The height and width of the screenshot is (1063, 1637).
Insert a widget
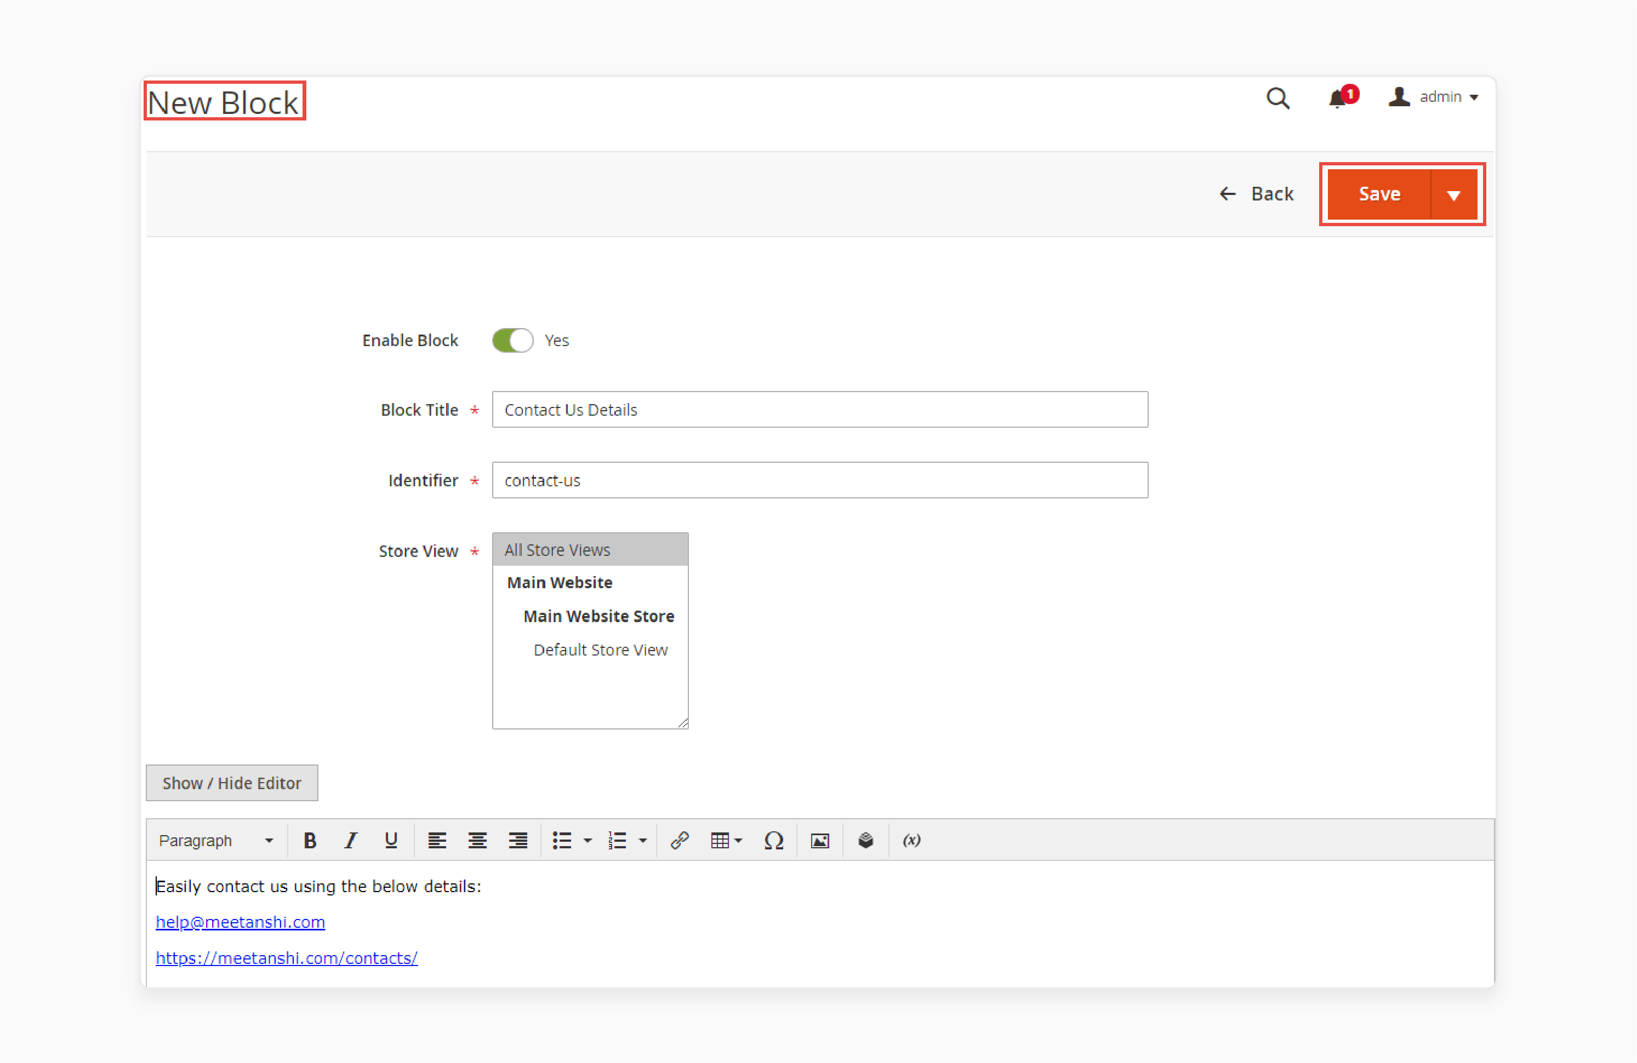pos(866,840)
